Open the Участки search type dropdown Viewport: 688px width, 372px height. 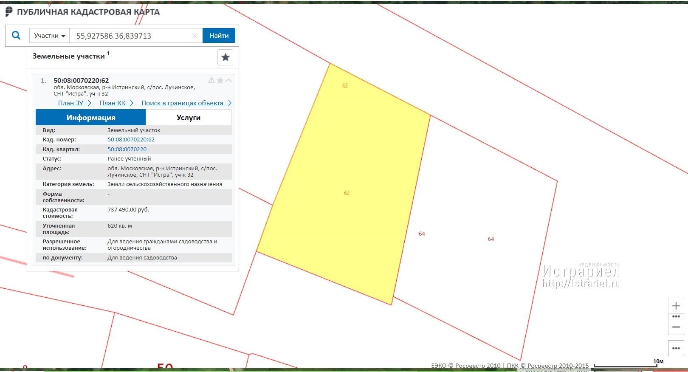pos(49,36)
